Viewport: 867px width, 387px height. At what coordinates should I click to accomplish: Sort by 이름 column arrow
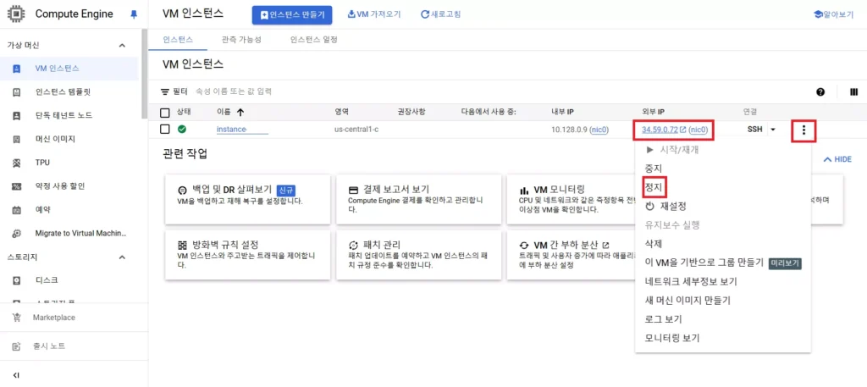point(240,113)
